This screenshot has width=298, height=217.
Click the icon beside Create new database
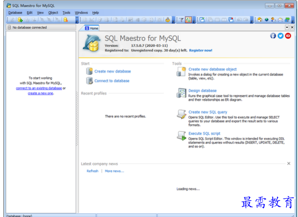[90, 71]
